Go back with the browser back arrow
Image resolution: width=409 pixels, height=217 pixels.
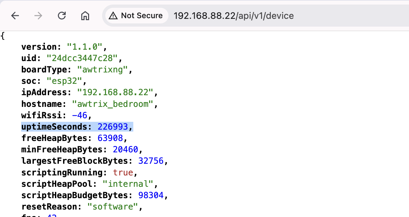click(x=15, y=16)
